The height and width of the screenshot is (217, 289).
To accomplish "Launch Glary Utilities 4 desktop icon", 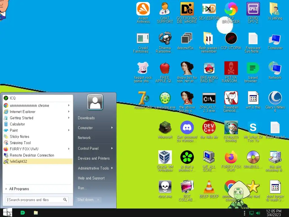I will point(275,102).
